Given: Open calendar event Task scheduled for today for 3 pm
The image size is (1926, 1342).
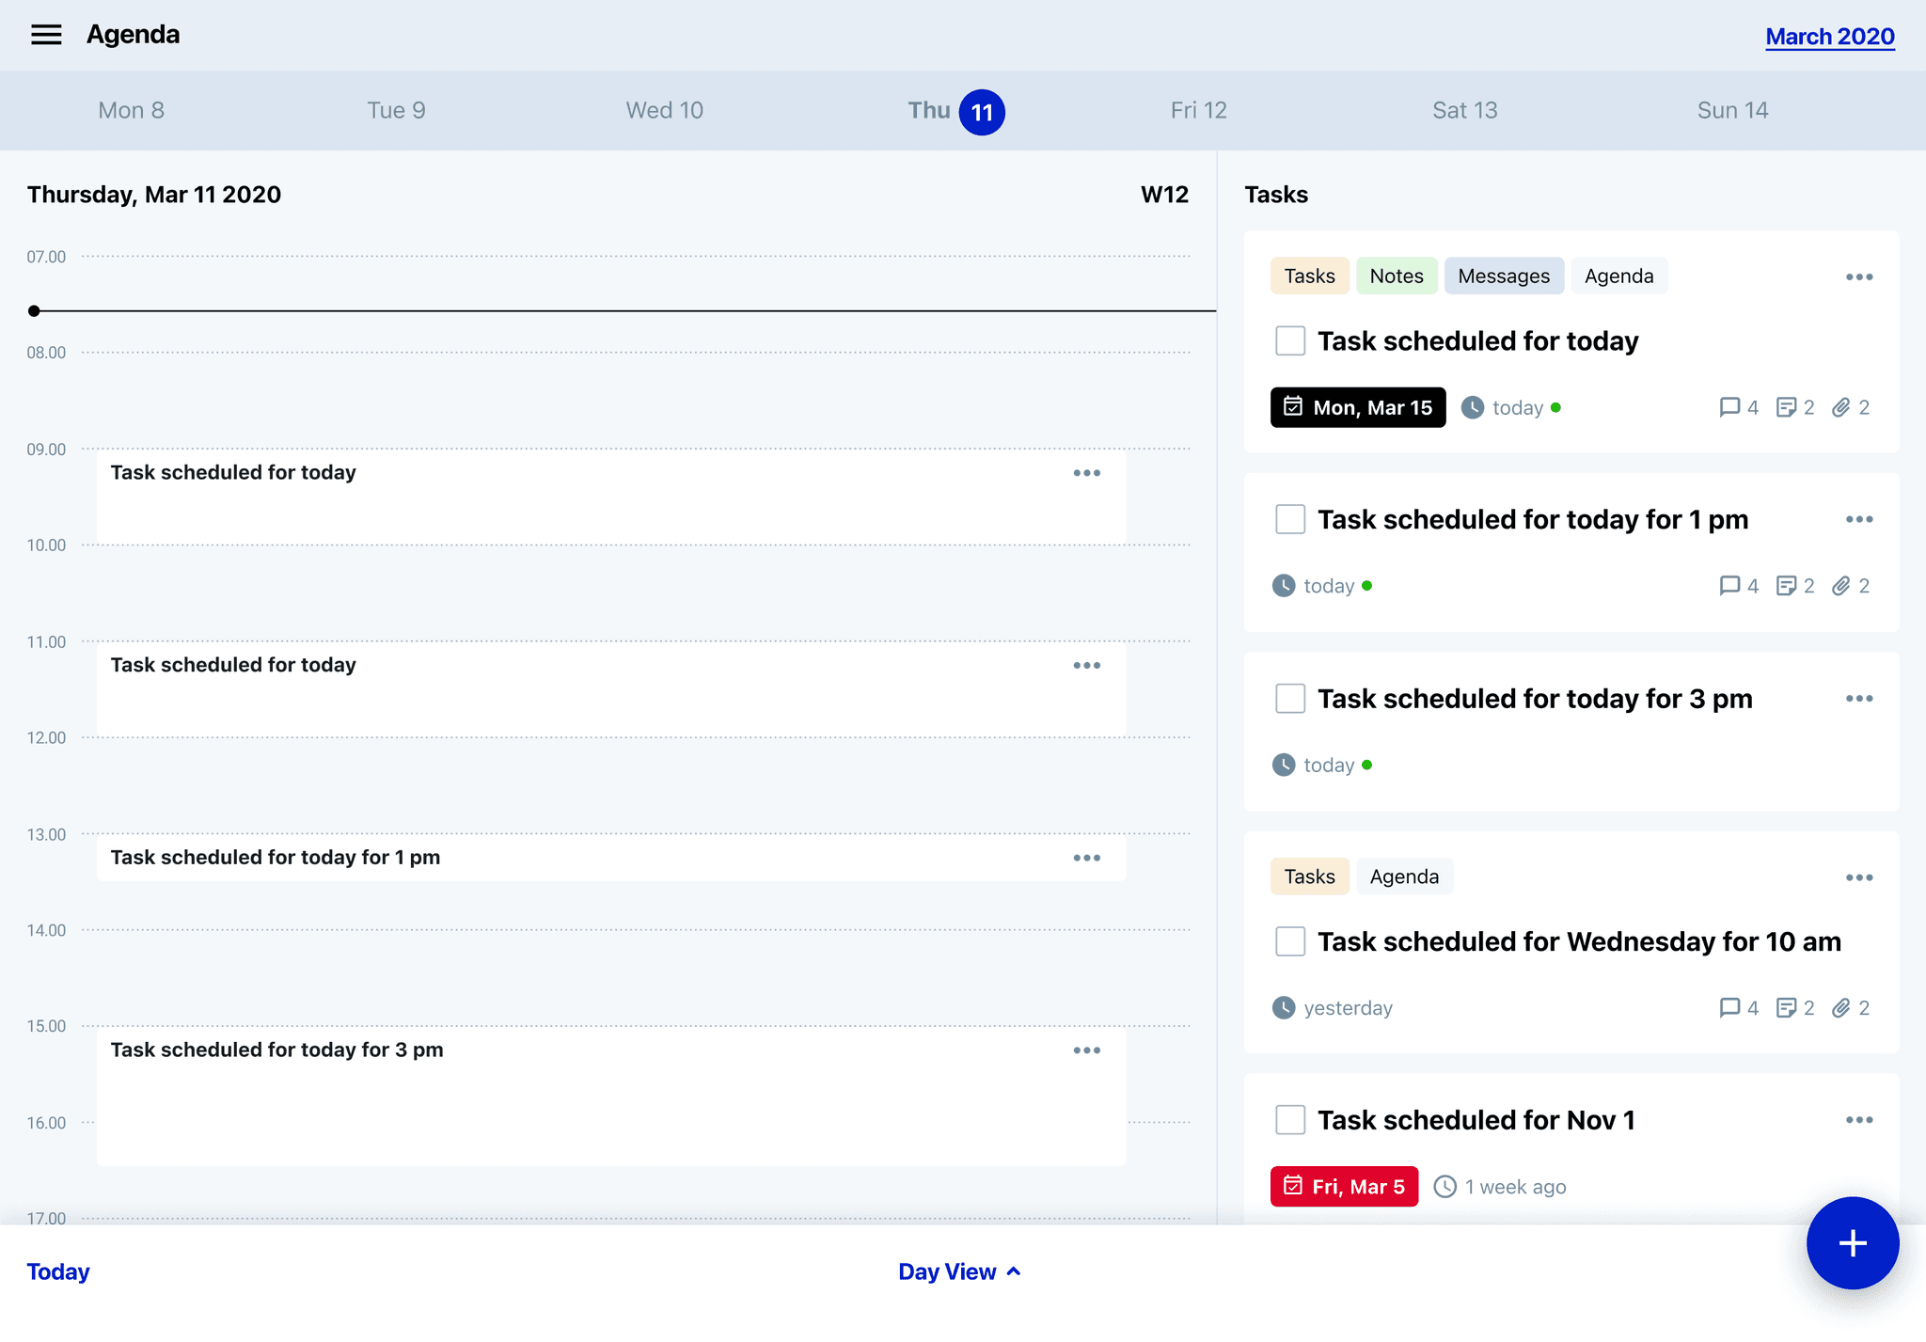Looking at the screenshot, I should pos(611,1096).
